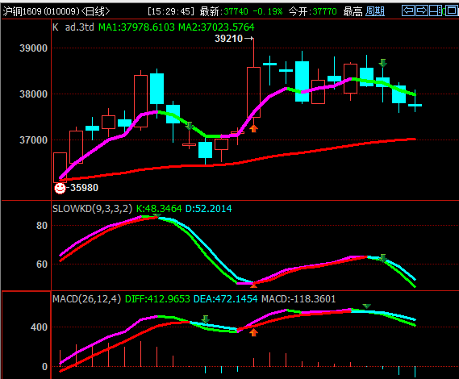The height and width of the screenshot is (379, 459).
Task: Click the 35980 low price annotation
Action: point(84,188)
